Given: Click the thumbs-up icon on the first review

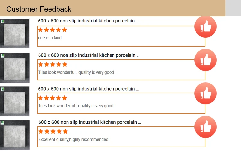Looking at the screenshot, I should (206, 26).
